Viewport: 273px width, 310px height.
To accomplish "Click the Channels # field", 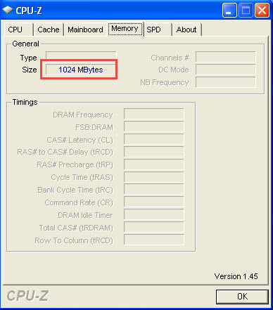I will [226, 57].
